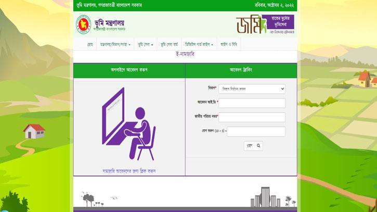Screen dimensions: 377x212
Task: Open the ভূমি সেবা ফর্ম menu item
Action: click(170, 44)
